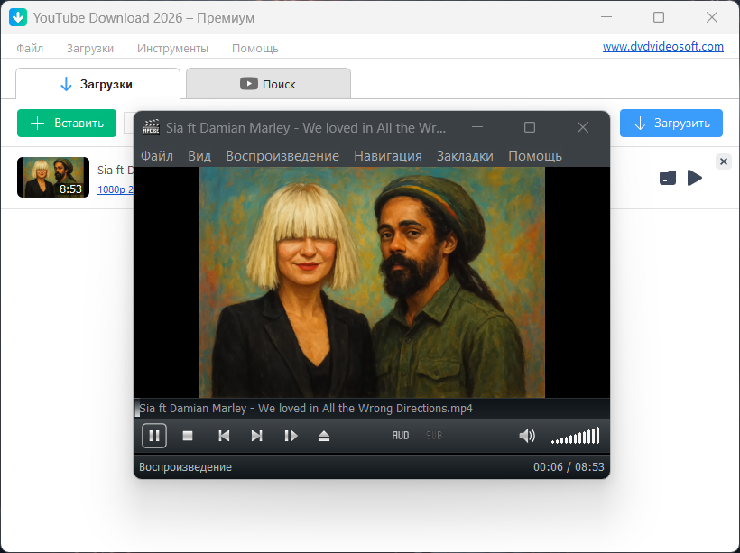Click the Воспроизведение status text

pos(186,467)
